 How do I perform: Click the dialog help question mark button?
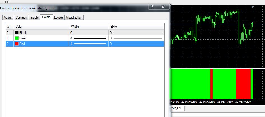coord(152,7)
